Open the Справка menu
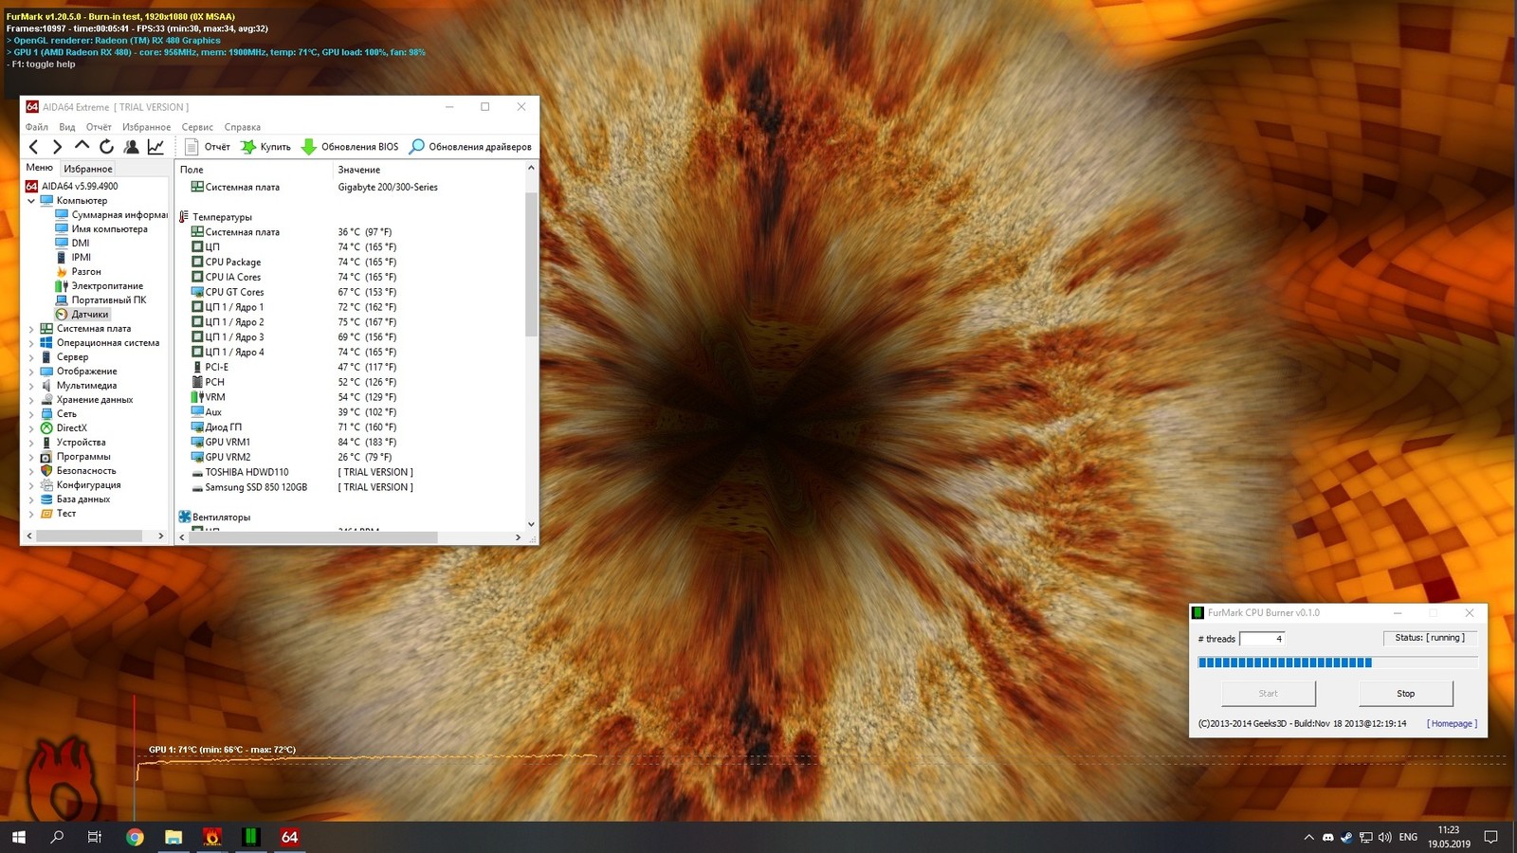The width and height of the screenshot is (1517, 853). [243, 127]
